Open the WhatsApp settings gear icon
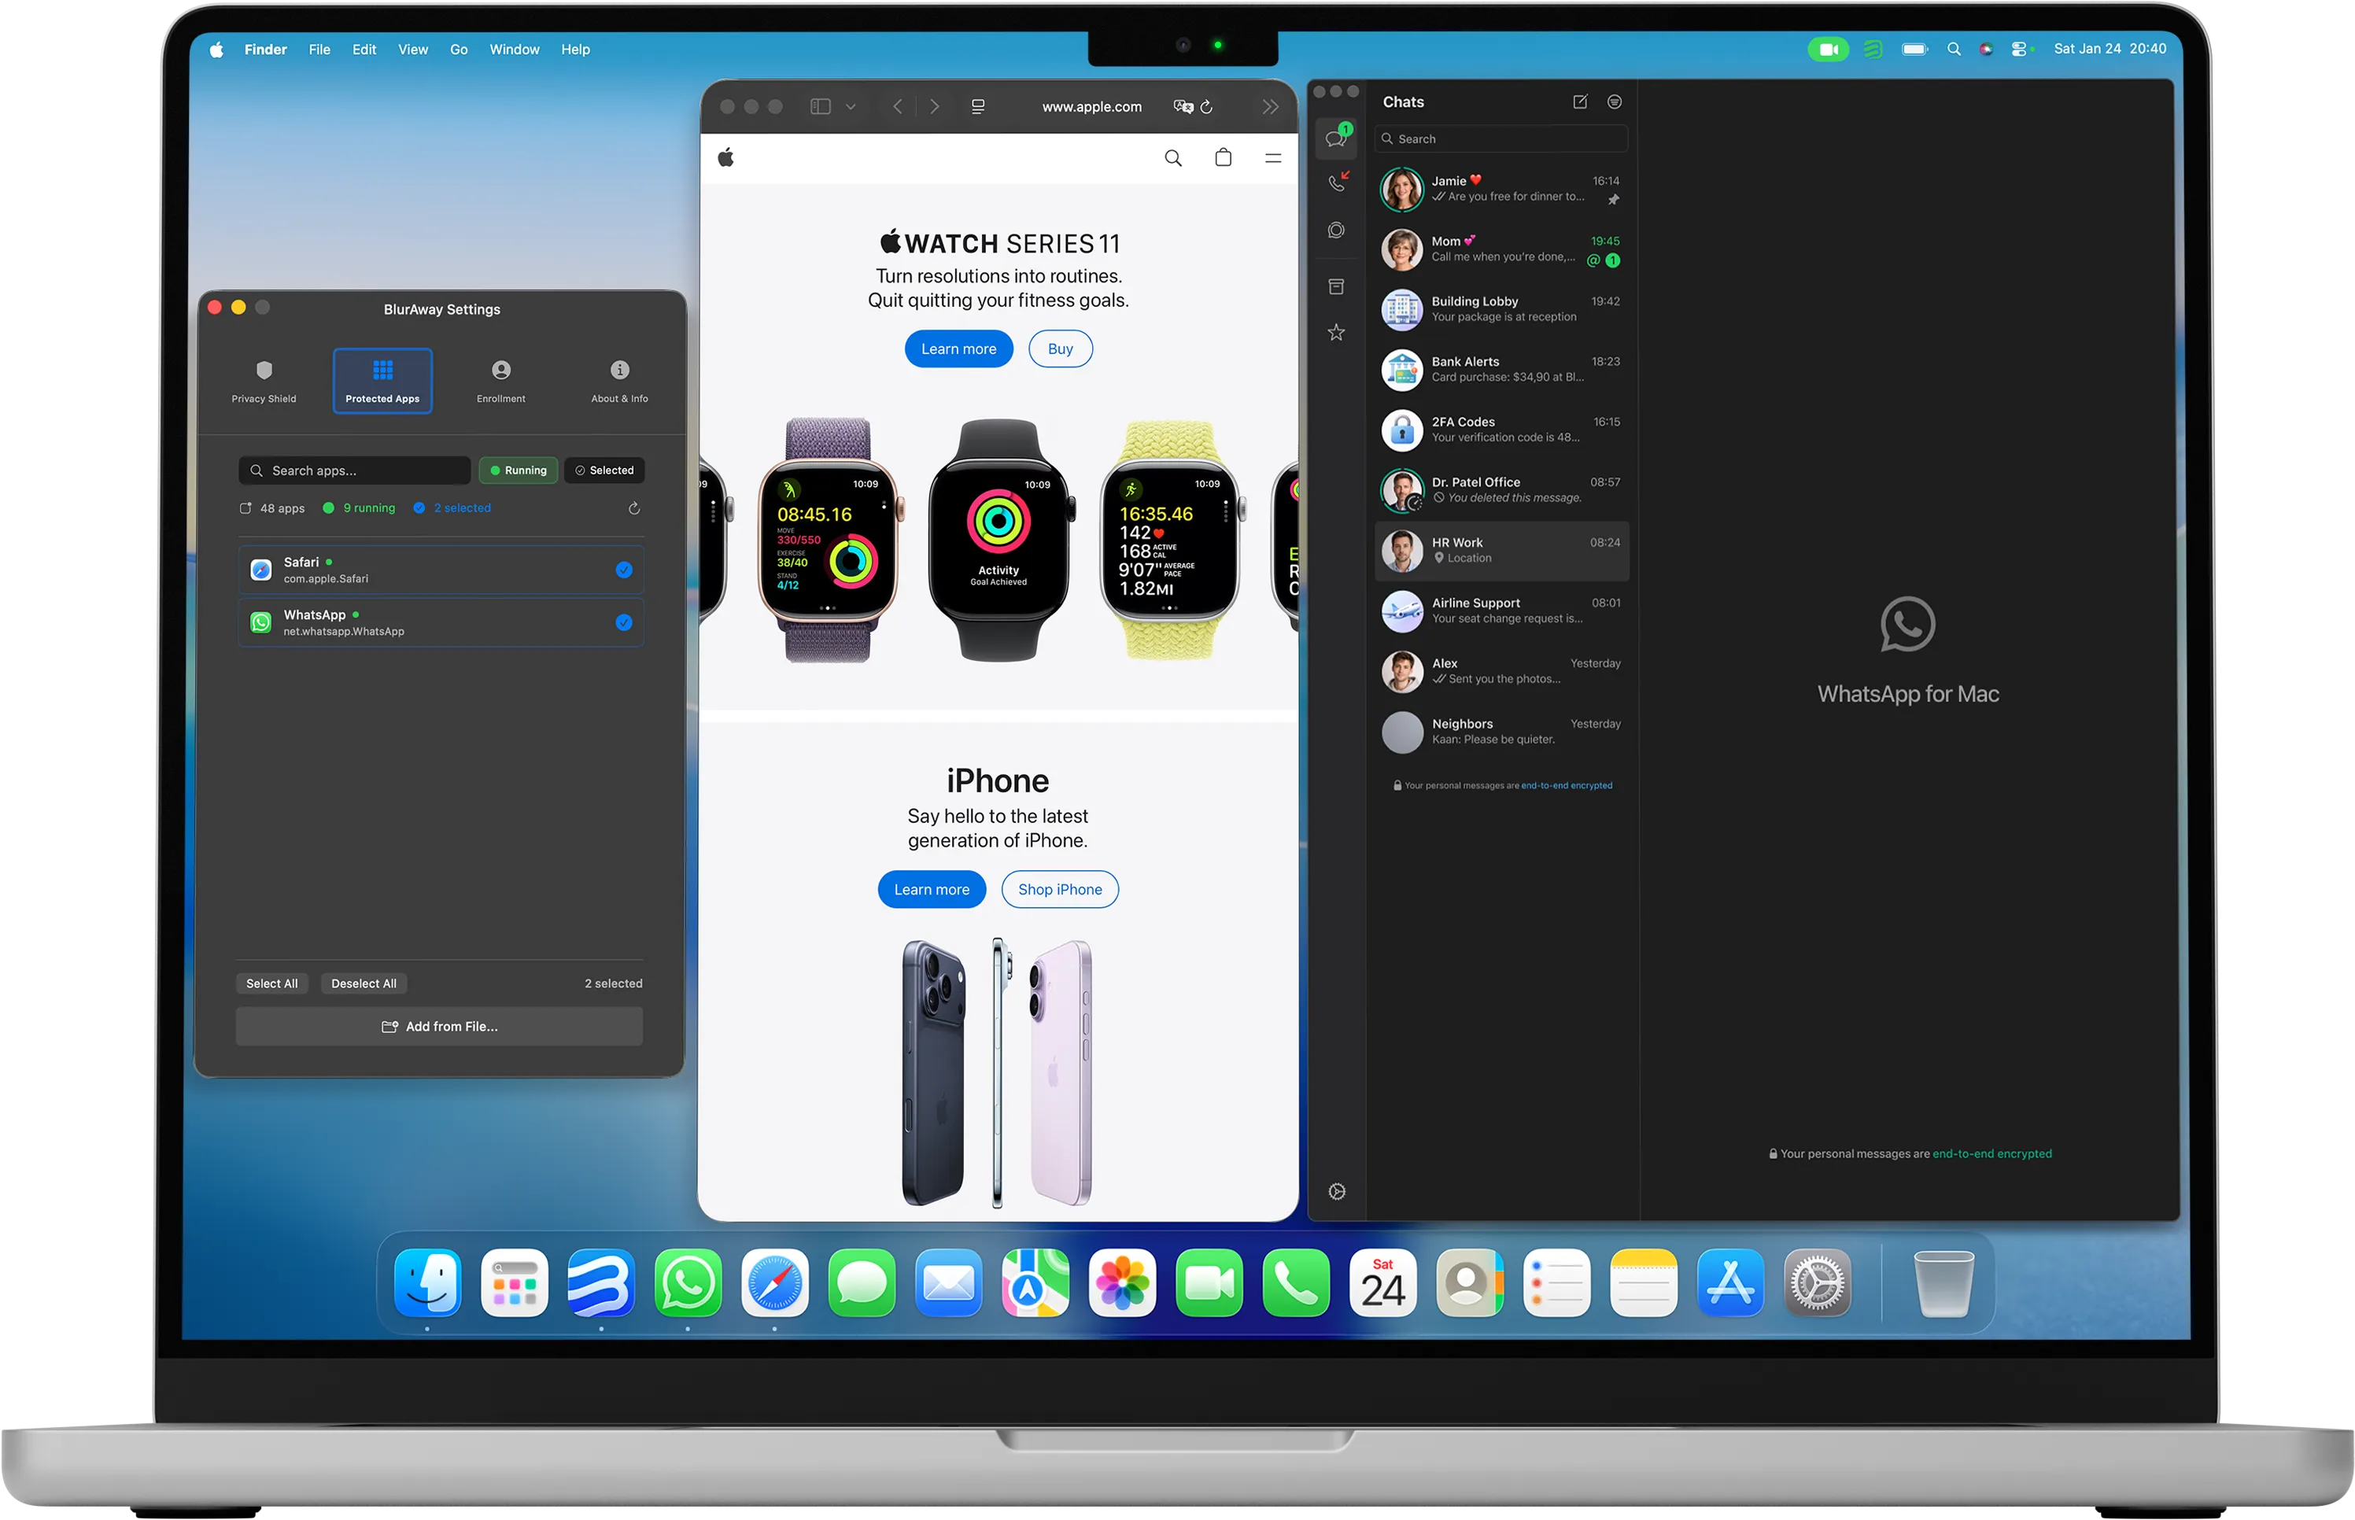2355x1520 pixels. (x=1336, y=1191)
